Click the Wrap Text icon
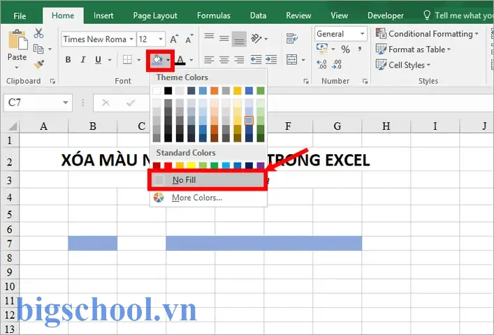Viewport: 494px width, 335px height. (x=292, y=38)
